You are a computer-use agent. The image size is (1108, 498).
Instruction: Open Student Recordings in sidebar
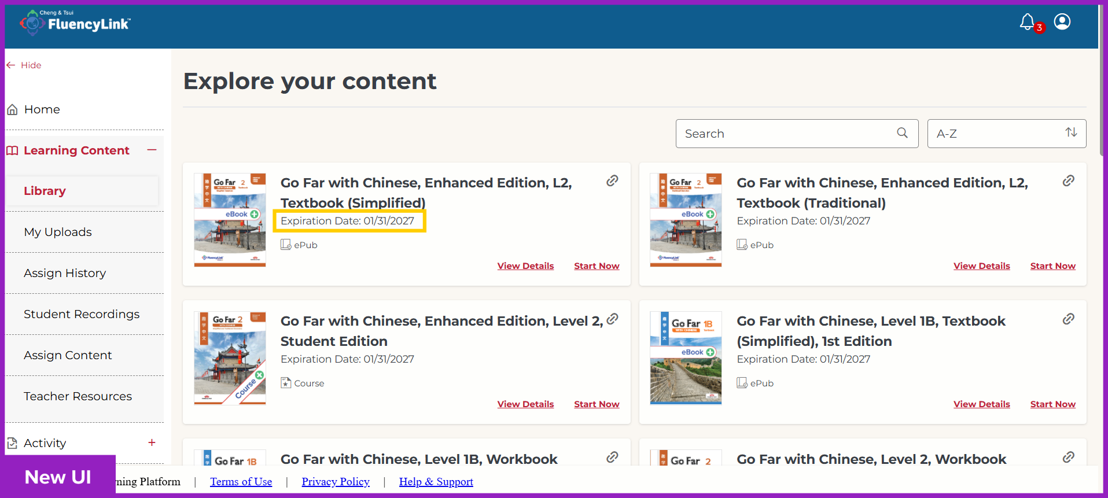[x=82, y=314]
